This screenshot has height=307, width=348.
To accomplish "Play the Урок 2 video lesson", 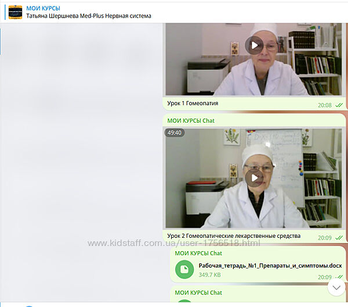I will tap(254, 177).
